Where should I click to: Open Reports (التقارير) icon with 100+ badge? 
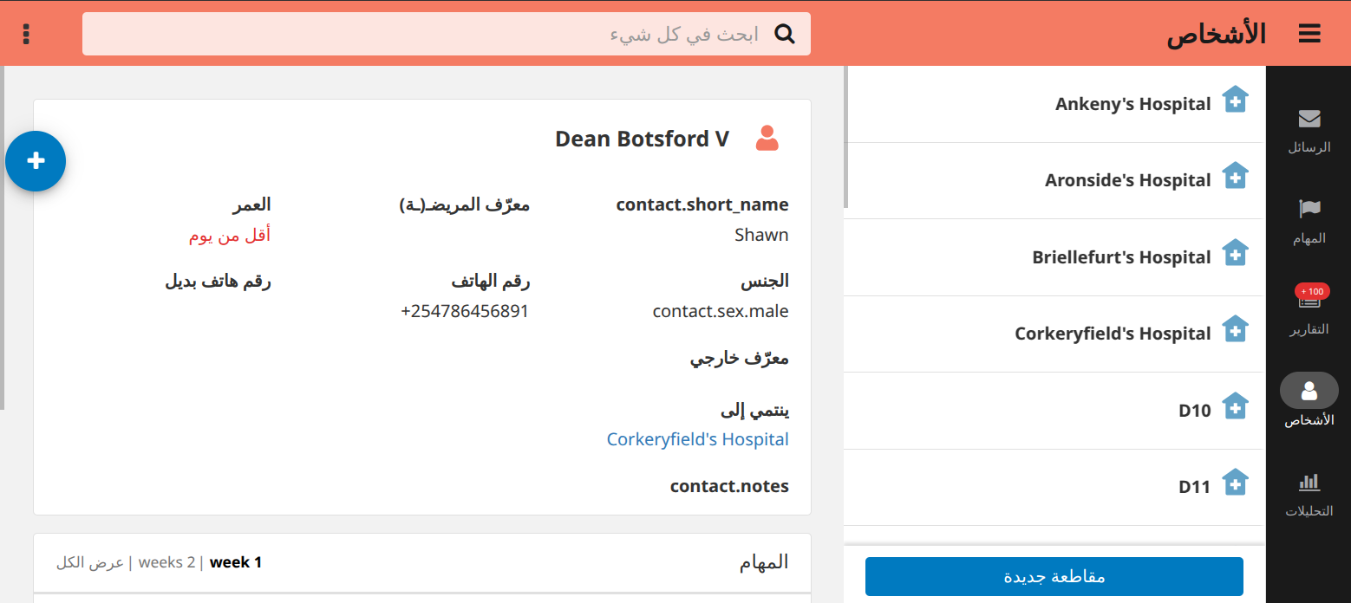click(1309, 297)
